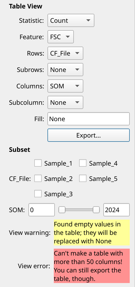Click the SOM maximum value field
The height and width of the screenshot is (287, 135).
(117, 210)
